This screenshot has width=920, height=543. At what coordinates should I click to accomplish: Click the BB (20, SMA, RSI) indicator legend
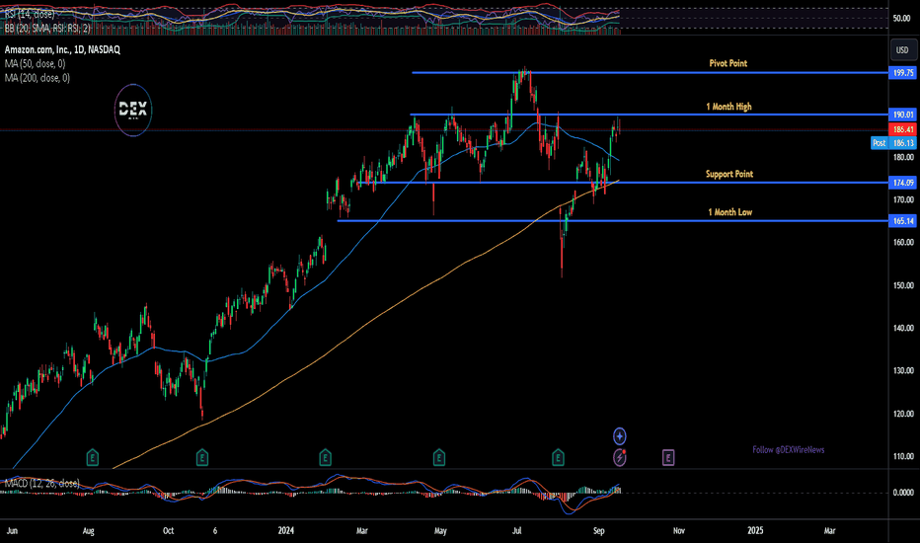[47, 29]
